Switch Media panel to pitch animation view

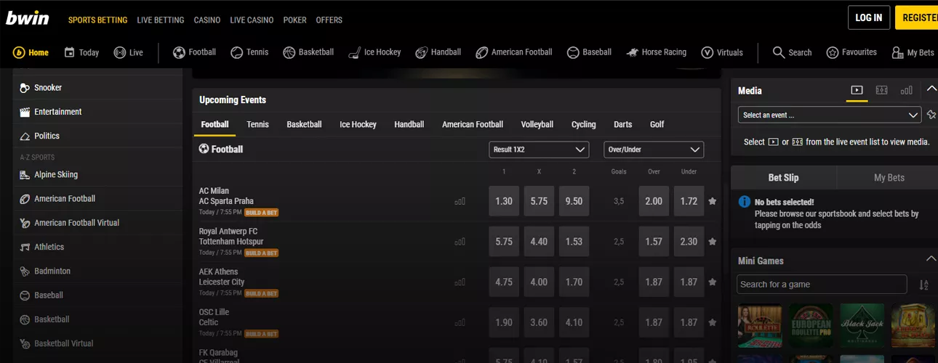click(x=881, y=90)
